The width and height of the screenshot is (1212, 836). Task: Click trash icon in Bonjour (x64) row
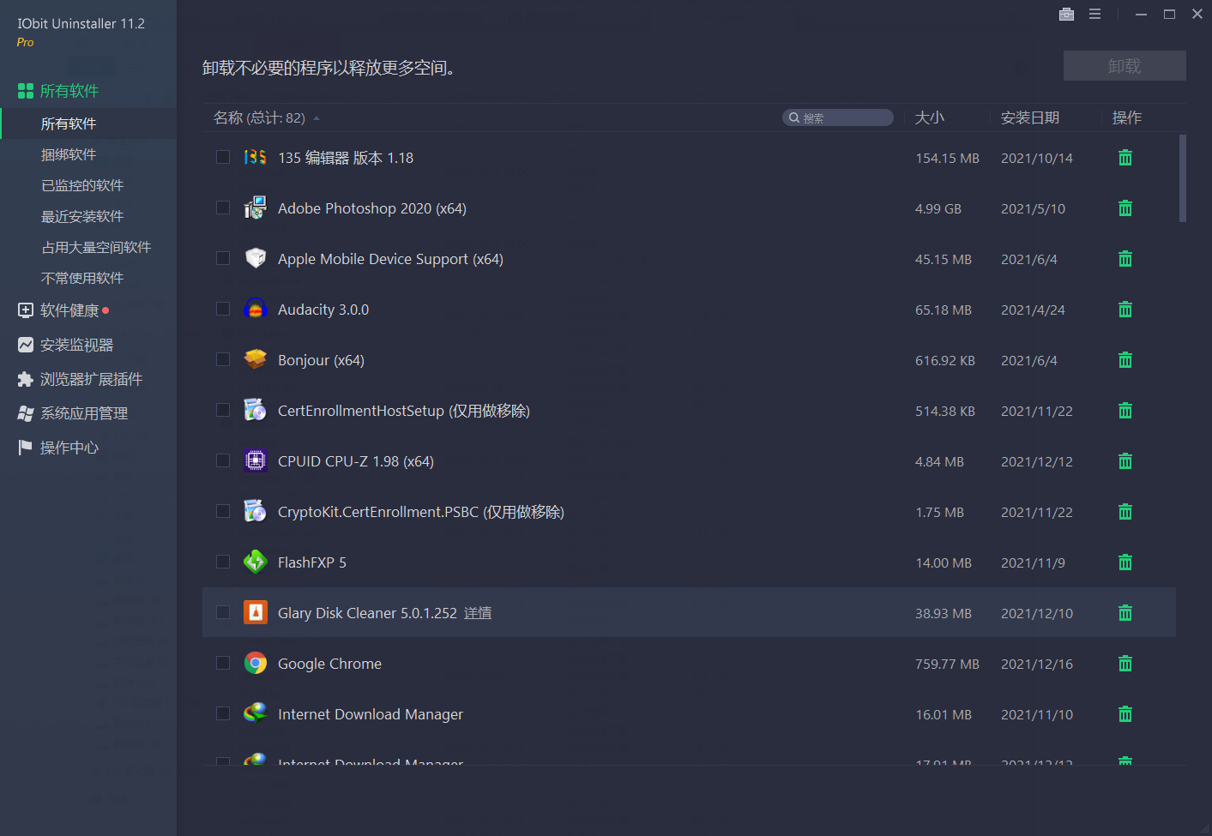click(x=1125, y=360)
